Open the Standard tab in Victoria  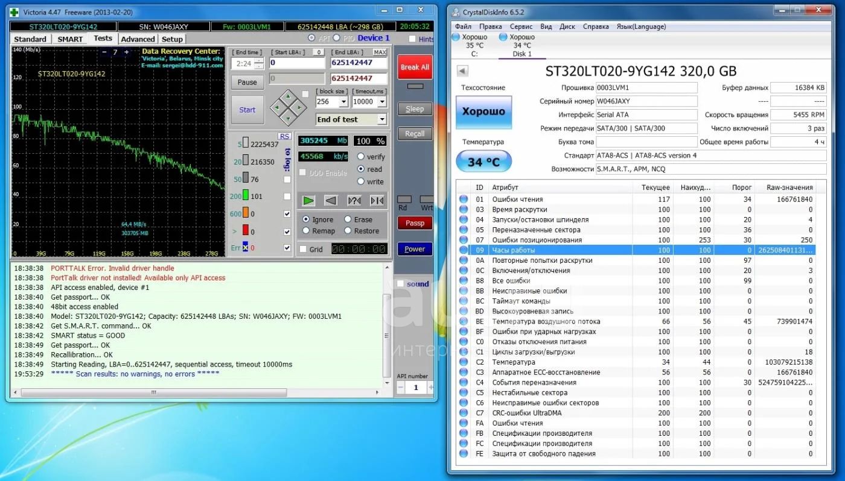click(x=30, y=39)
